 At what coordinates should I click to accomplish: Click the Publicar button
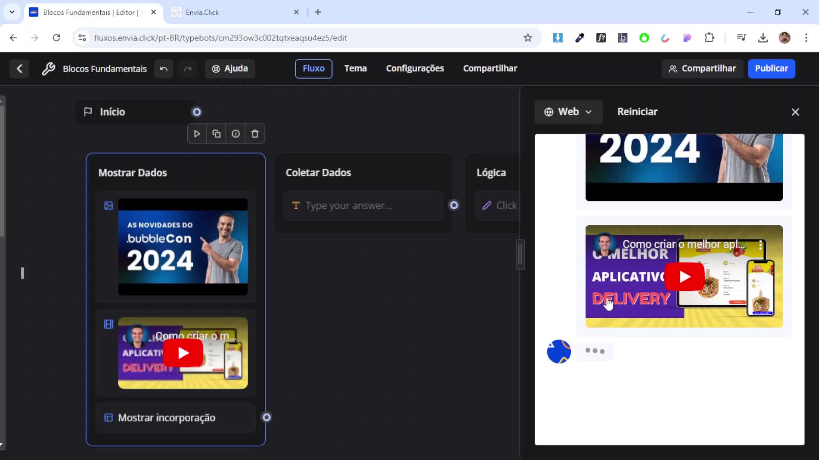point(771,69)
